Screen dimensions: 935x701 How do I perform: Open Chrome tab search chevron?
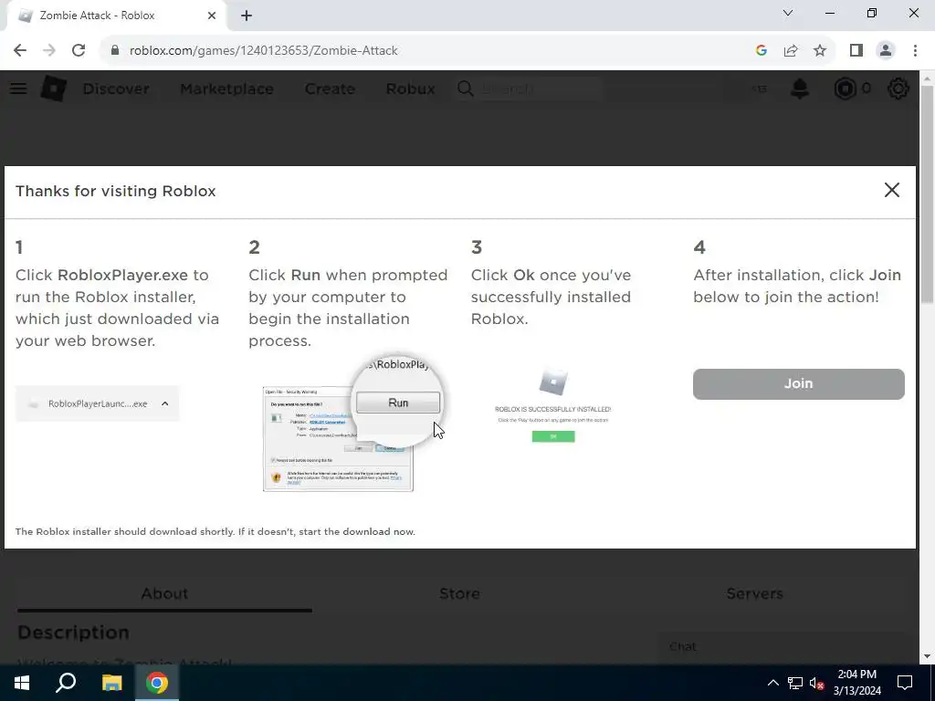click(788, 13)
